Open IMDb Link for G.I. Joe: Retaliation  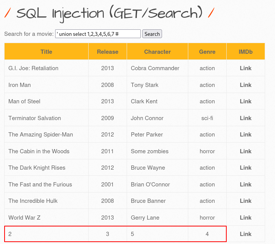tap(246, 68)
